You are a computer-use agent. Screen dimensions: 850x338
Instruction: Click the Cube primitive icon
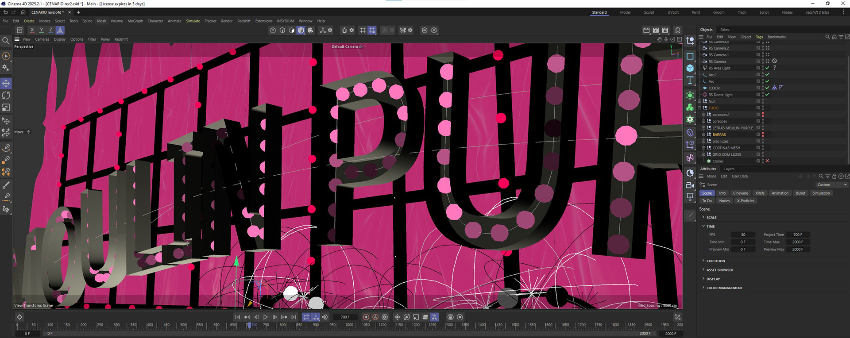(690, 68)
